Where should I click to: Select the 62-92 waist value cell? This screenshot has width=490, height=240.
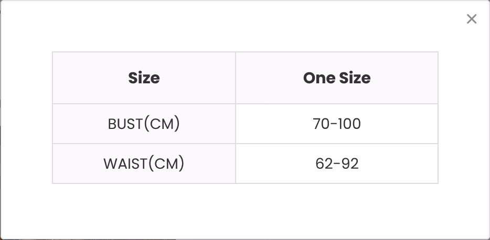pyautogui.click(x=337, y=163)
